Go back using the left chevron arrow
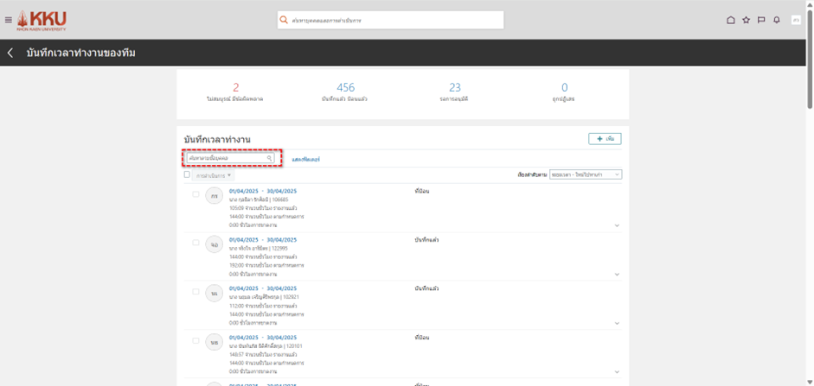814x386 pixels. tap(10, 54)
